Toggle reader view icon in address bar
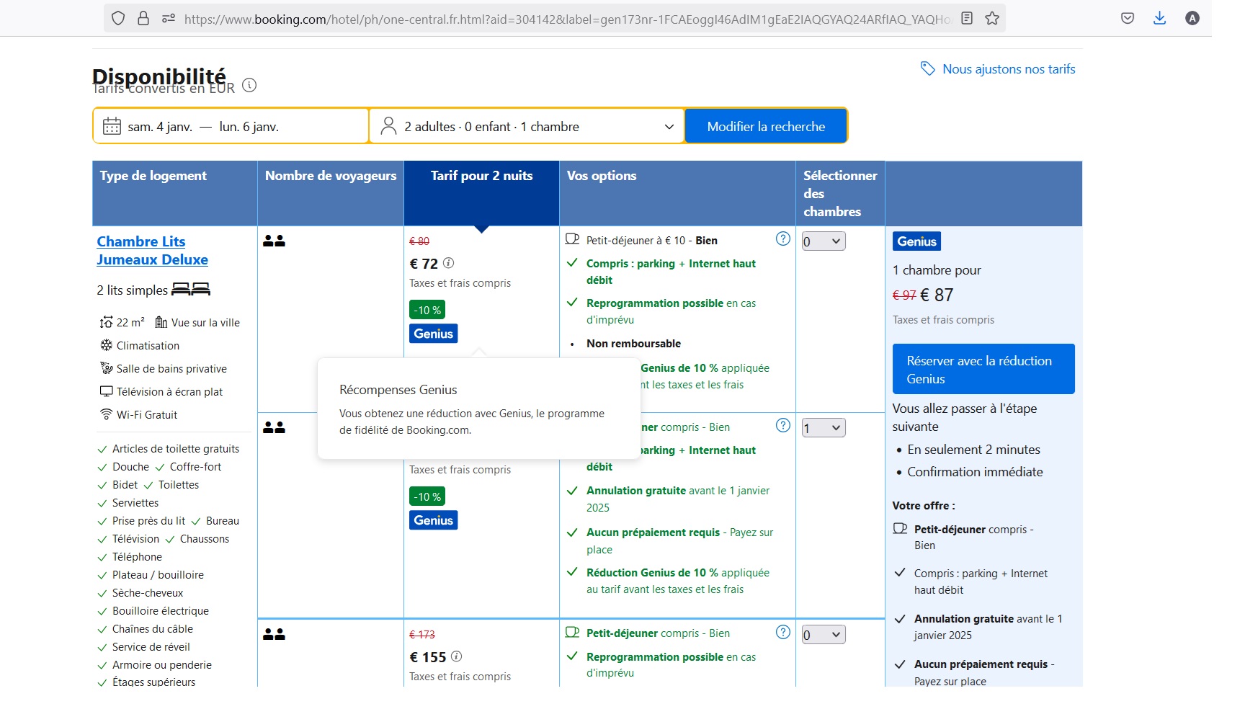The image size is (1245, 722). 967,19
